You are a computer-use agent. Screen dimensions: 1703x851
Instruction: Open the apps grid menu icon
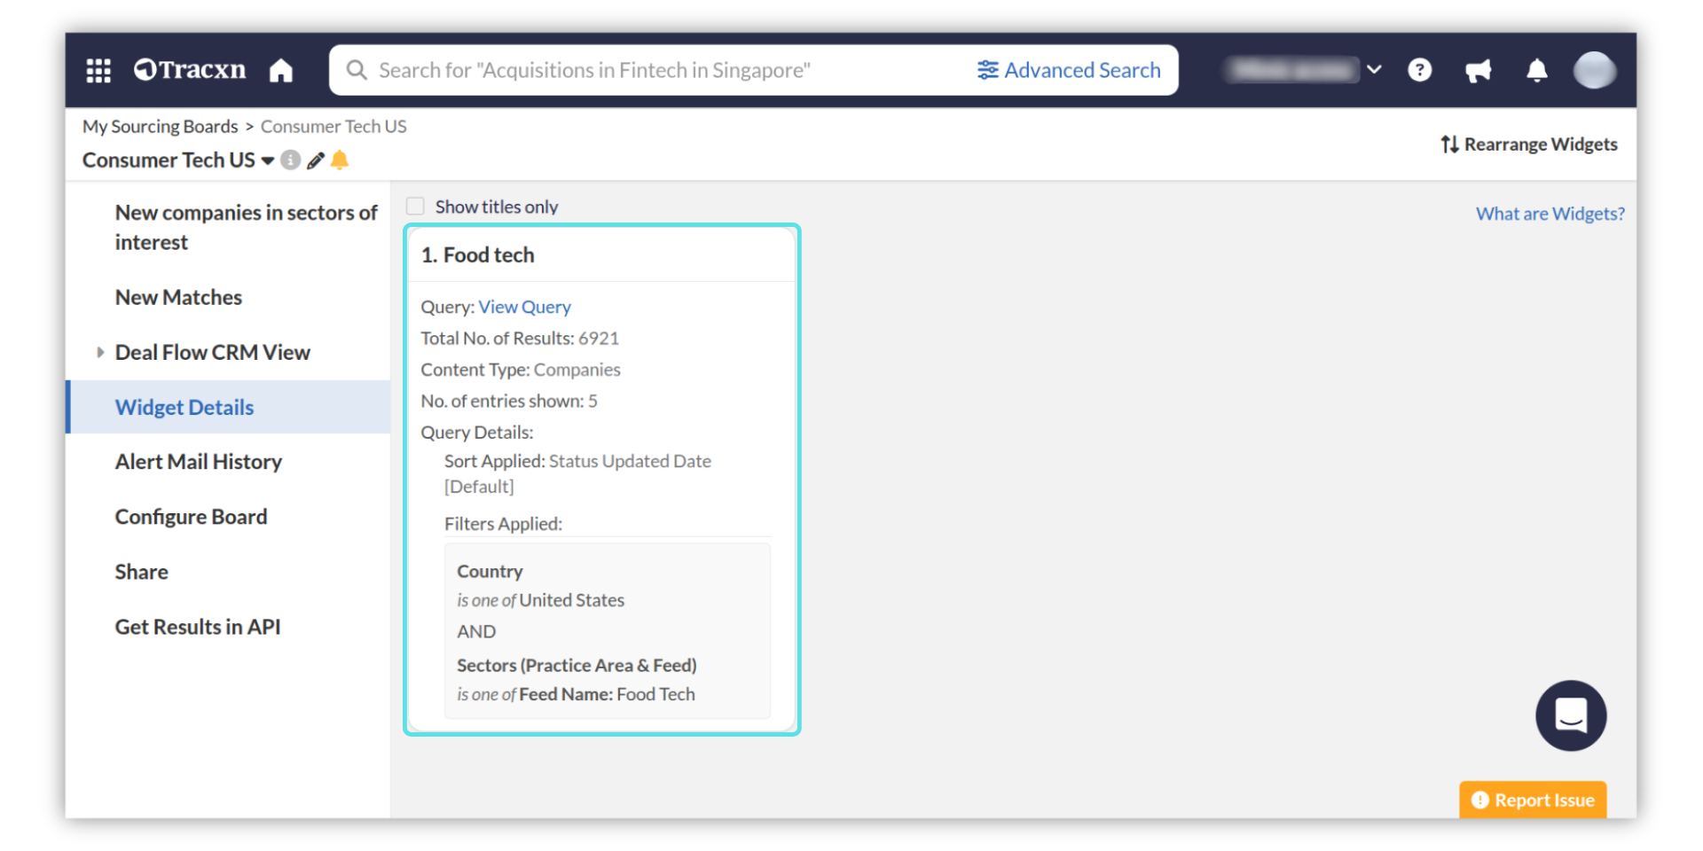click(x=98, y=70)
